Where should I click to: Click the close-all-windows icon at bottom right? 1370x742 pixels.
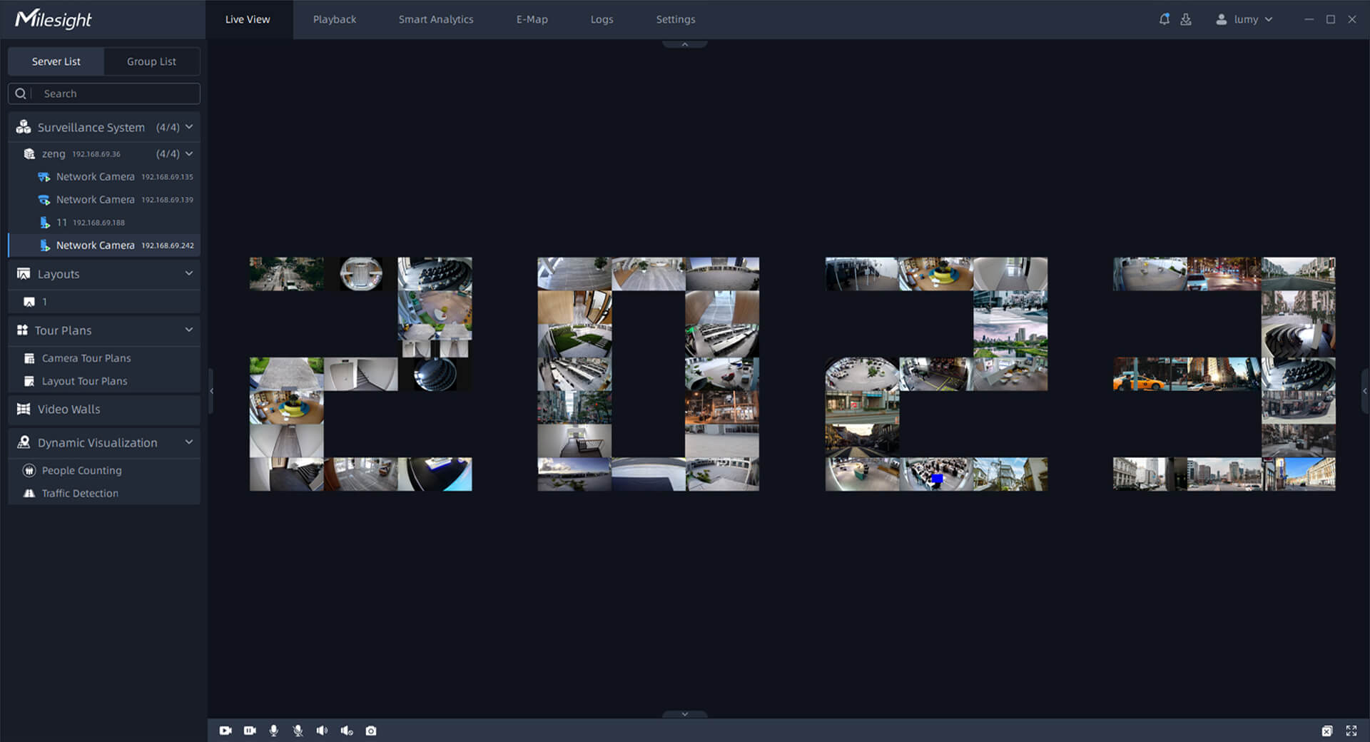click(x=1326, y=731)
